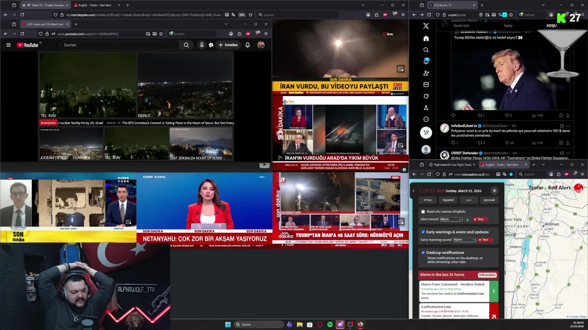Bookmark the YouTube page with star
This screenshot has width=588, height=330.
click(161, 33)
